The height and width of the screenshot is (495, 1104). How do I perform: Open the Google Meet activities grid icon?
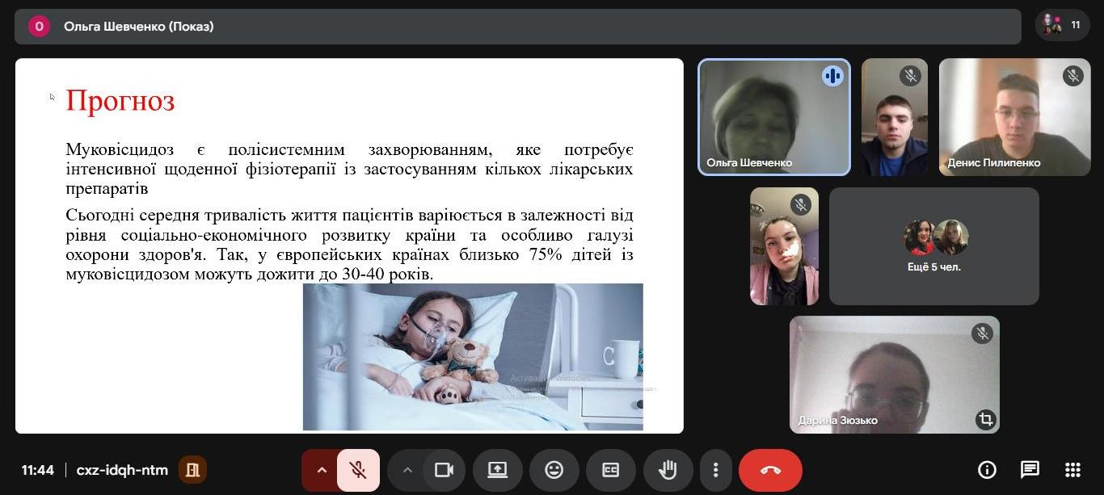click(x=1072, y=469)
